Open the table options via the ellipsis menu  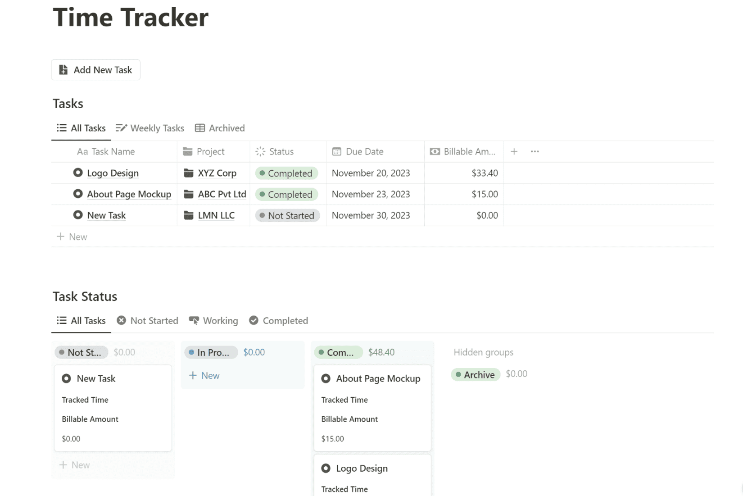[535, 151]
